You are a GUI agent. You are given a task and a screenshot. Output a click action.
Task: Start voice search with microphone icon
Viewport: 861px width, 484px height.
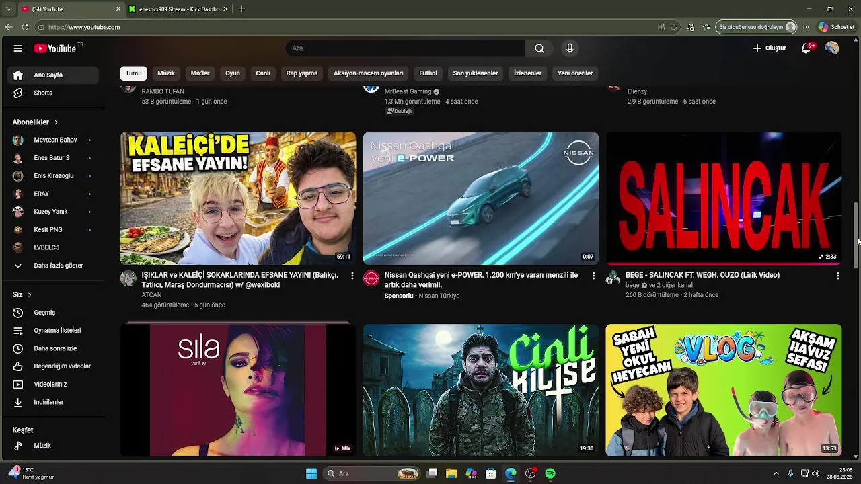(570, 48)
